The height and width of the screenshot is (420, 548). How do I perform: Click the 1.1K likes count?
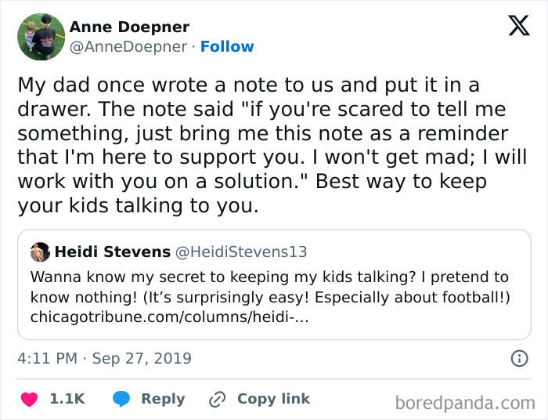point(67,399)
